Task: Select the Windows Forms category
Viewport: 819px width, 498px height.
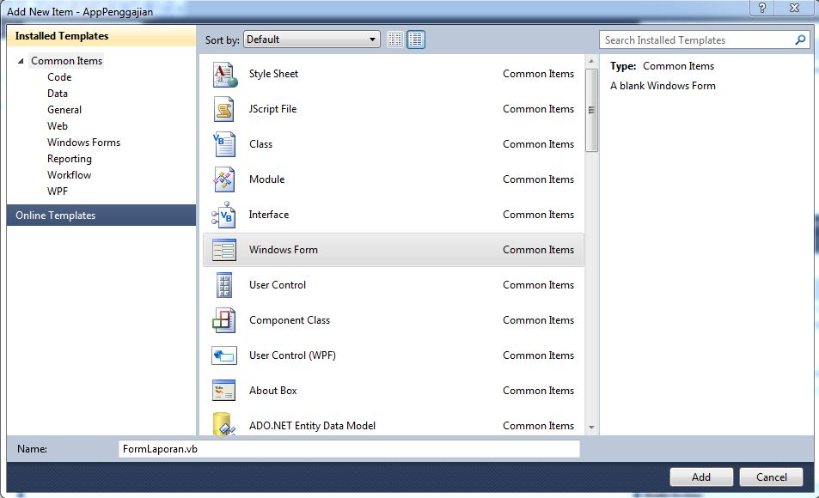Action: click(x=83, y=143)
